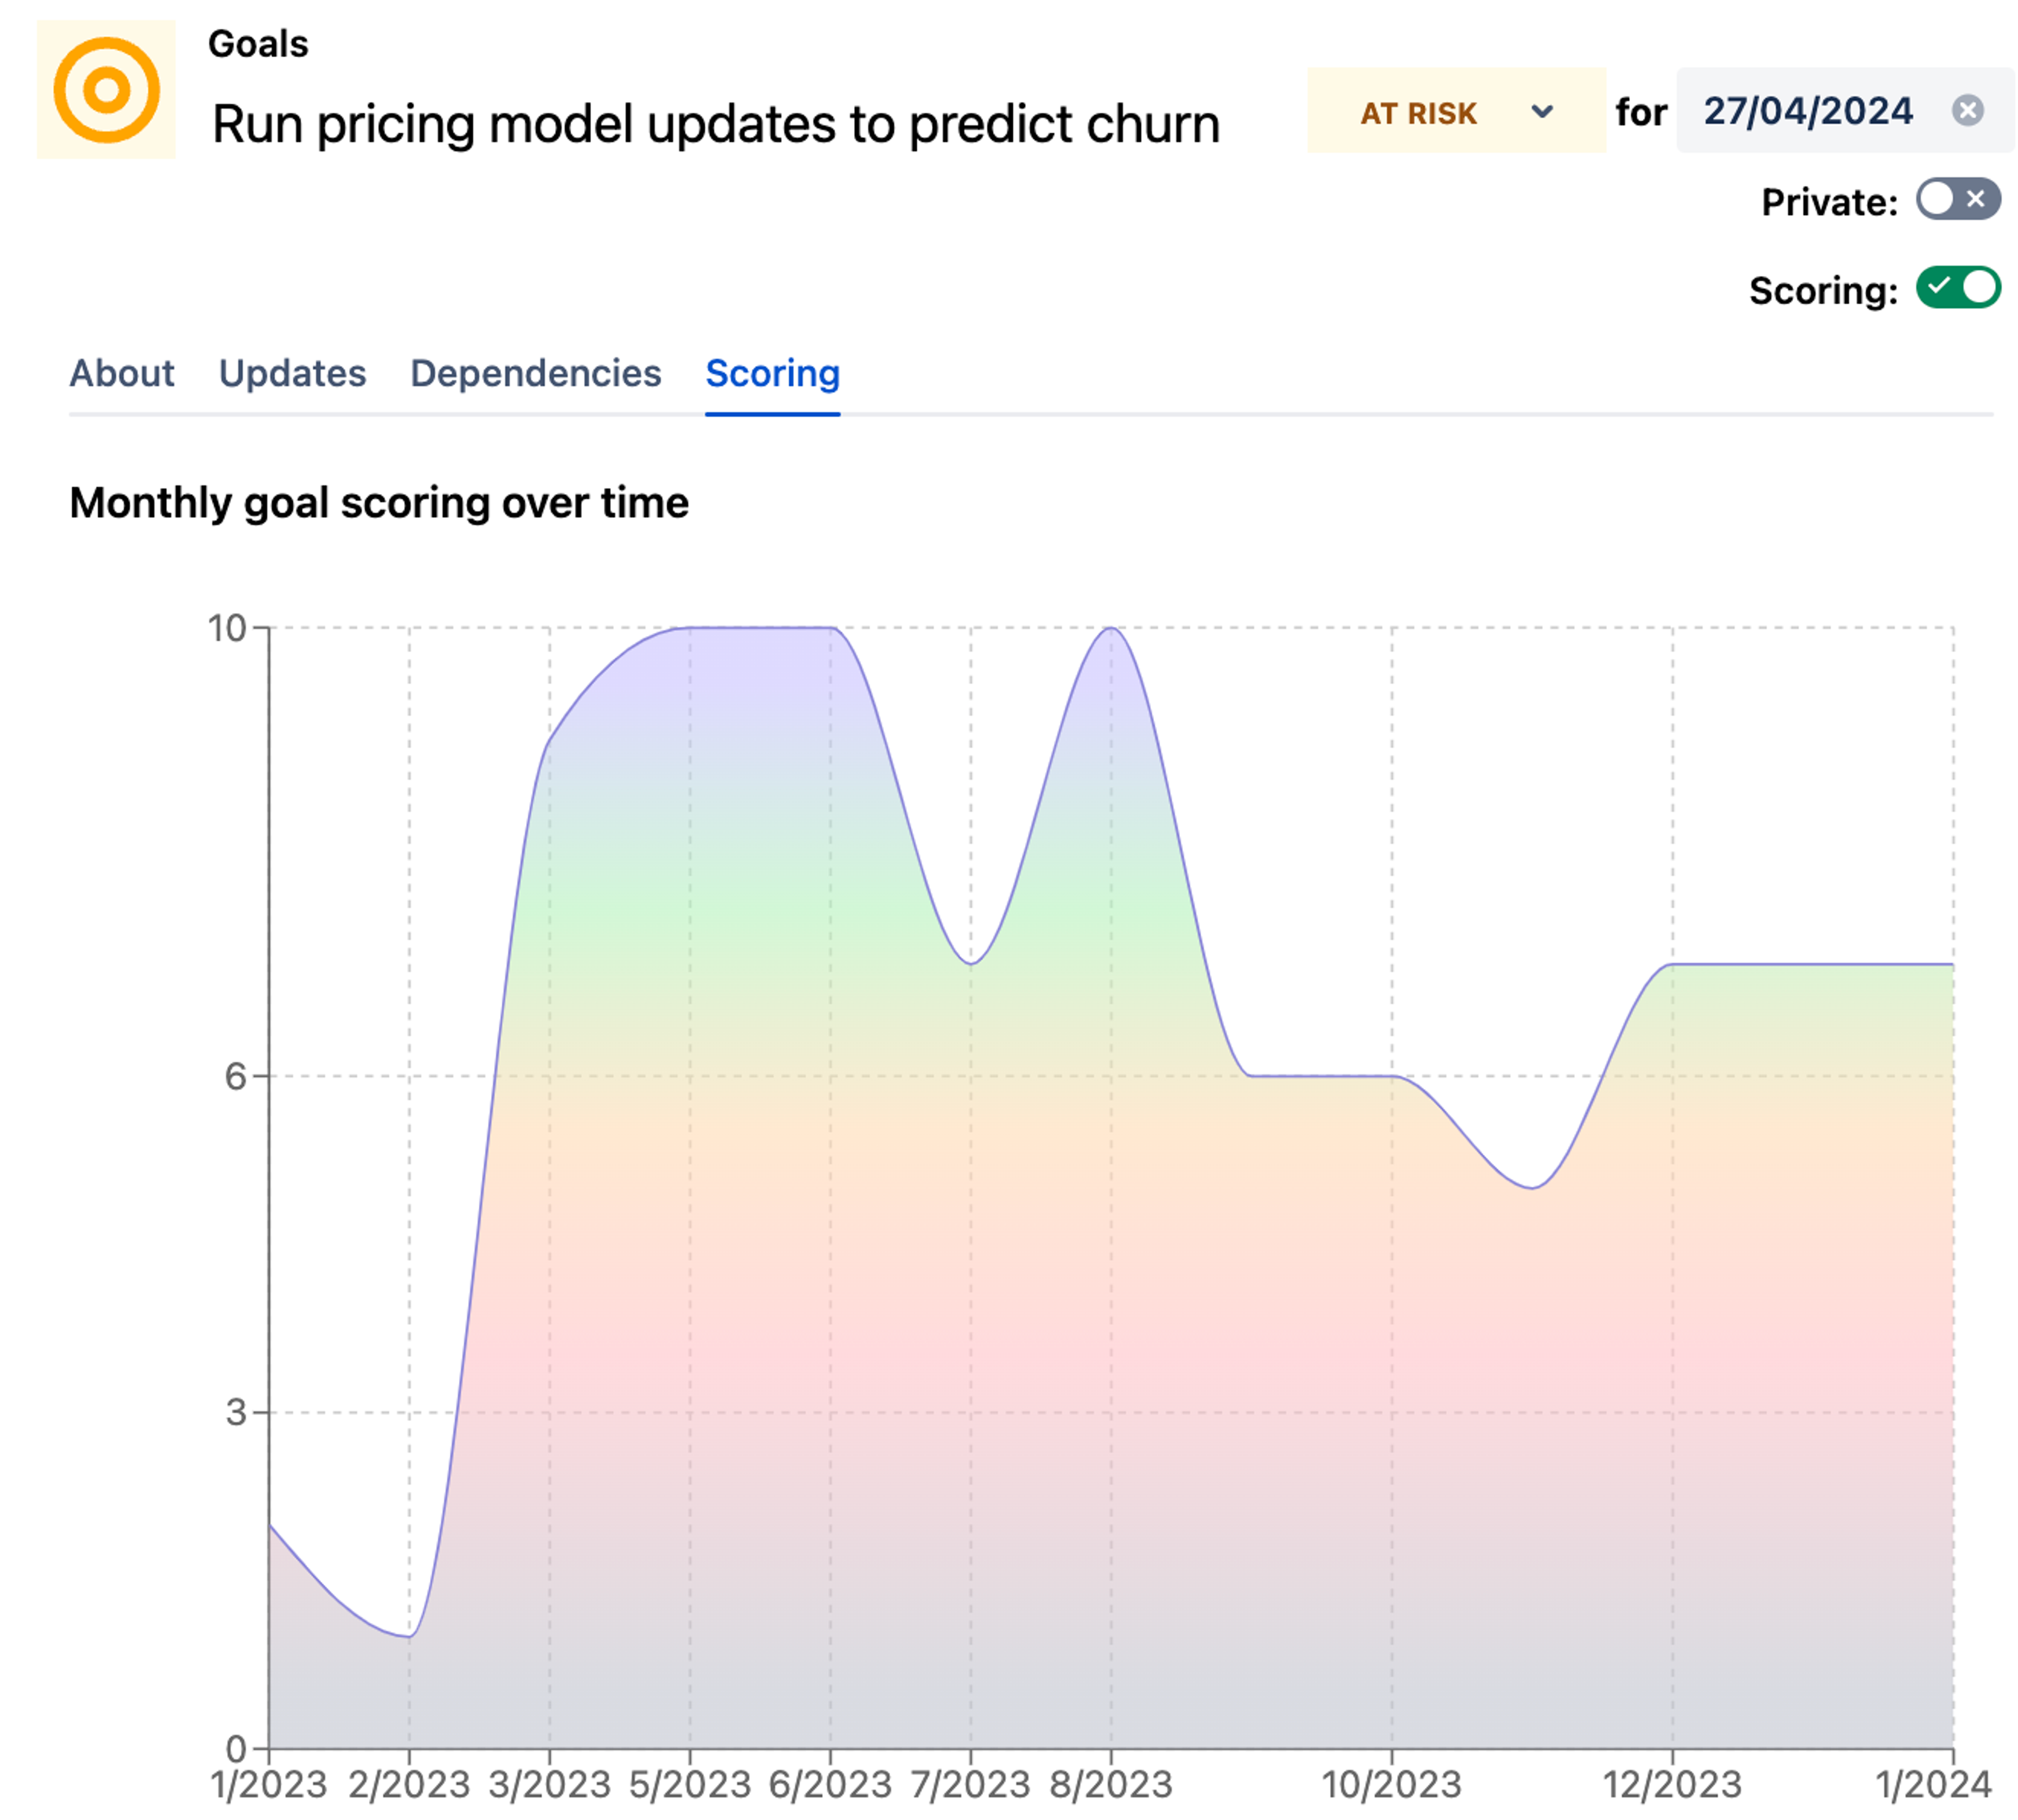
Task: Open the Dependencies tab
Action: pos(535,373)
